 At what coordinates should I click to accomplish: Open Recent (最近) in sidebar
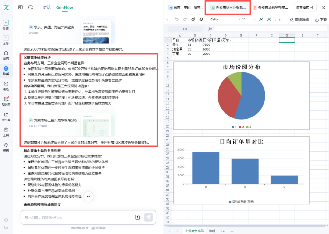pos(6,84)
